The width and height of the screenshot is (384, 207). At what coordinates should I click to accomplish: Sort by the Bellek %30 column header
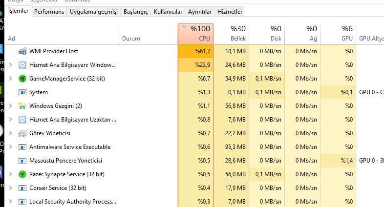[231, 34]
